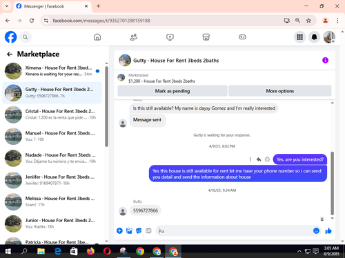Open a new browser tab
This screenshot has width=345, height=258.
[x=98, y=6]
